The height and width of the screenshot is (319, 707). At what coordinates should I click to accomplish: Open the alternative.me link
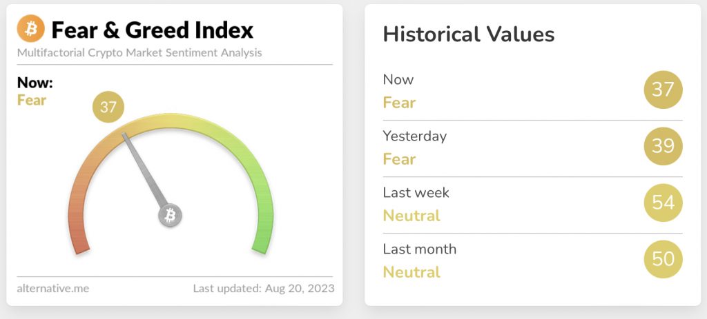tap(52, 289)
